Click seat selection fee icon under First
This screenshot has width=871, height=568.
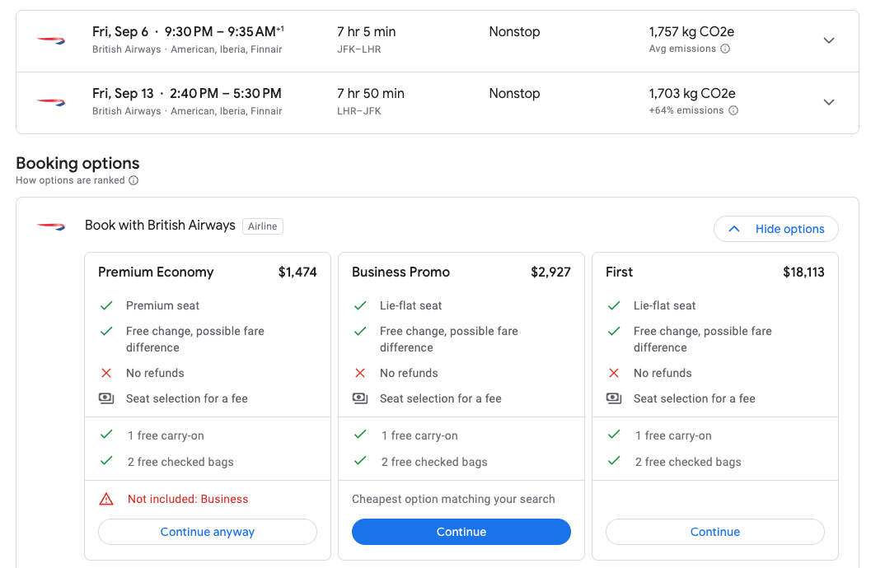point(614,398)
